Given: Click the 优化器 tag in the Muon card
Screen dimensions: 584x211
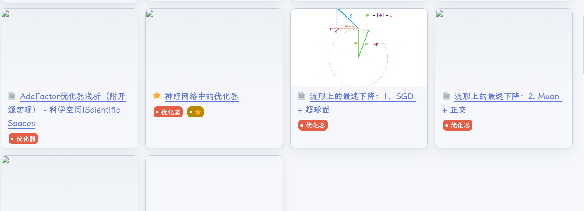Looking at the screenshot, I should pos(458,125).
